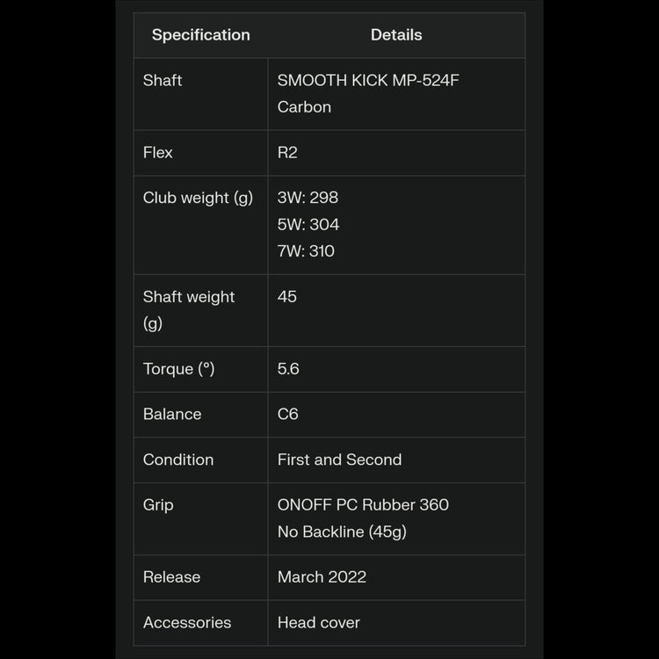659x659 pixels.
Task: Click the Torque (°) row label
Action: [x=179, y=369]
